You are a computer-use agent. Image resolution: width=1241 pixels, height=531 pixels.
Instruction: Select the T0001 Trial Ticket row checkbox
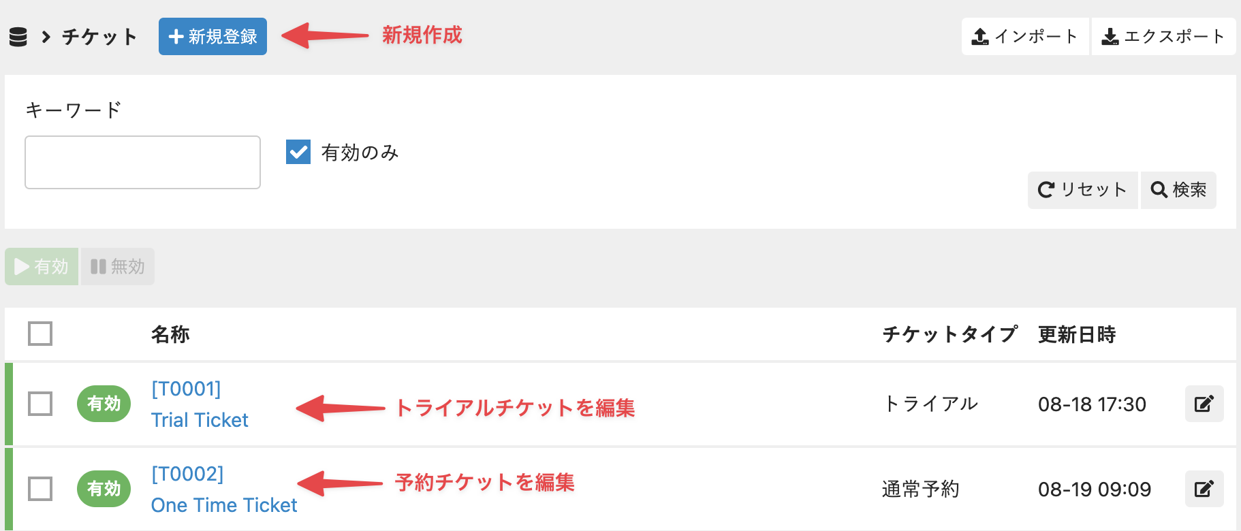40,404
